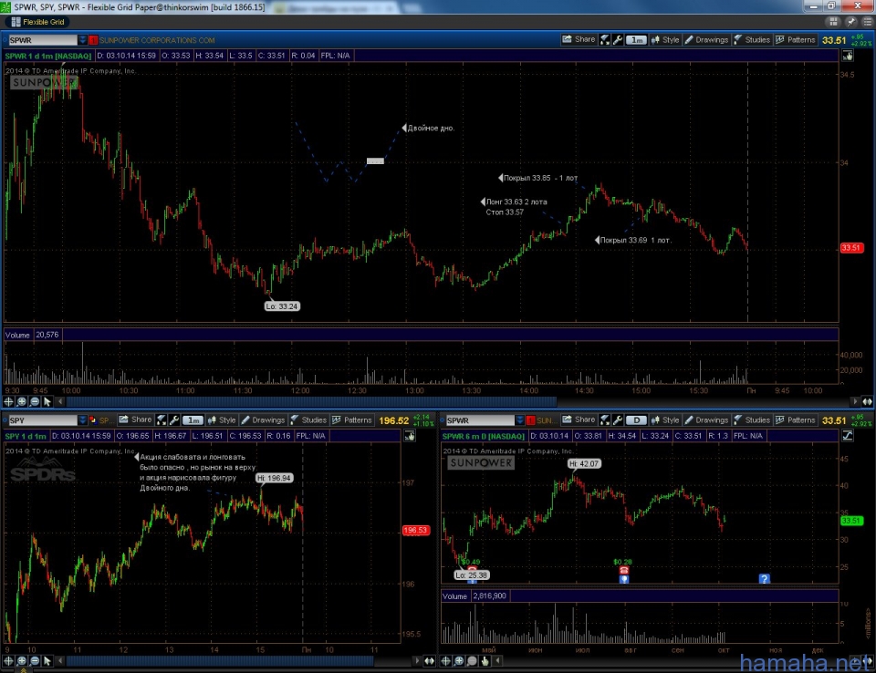Select the crosshair tool under the main SPWR chart
Screen dimensions: 876x673
click(x=8, y=401)
